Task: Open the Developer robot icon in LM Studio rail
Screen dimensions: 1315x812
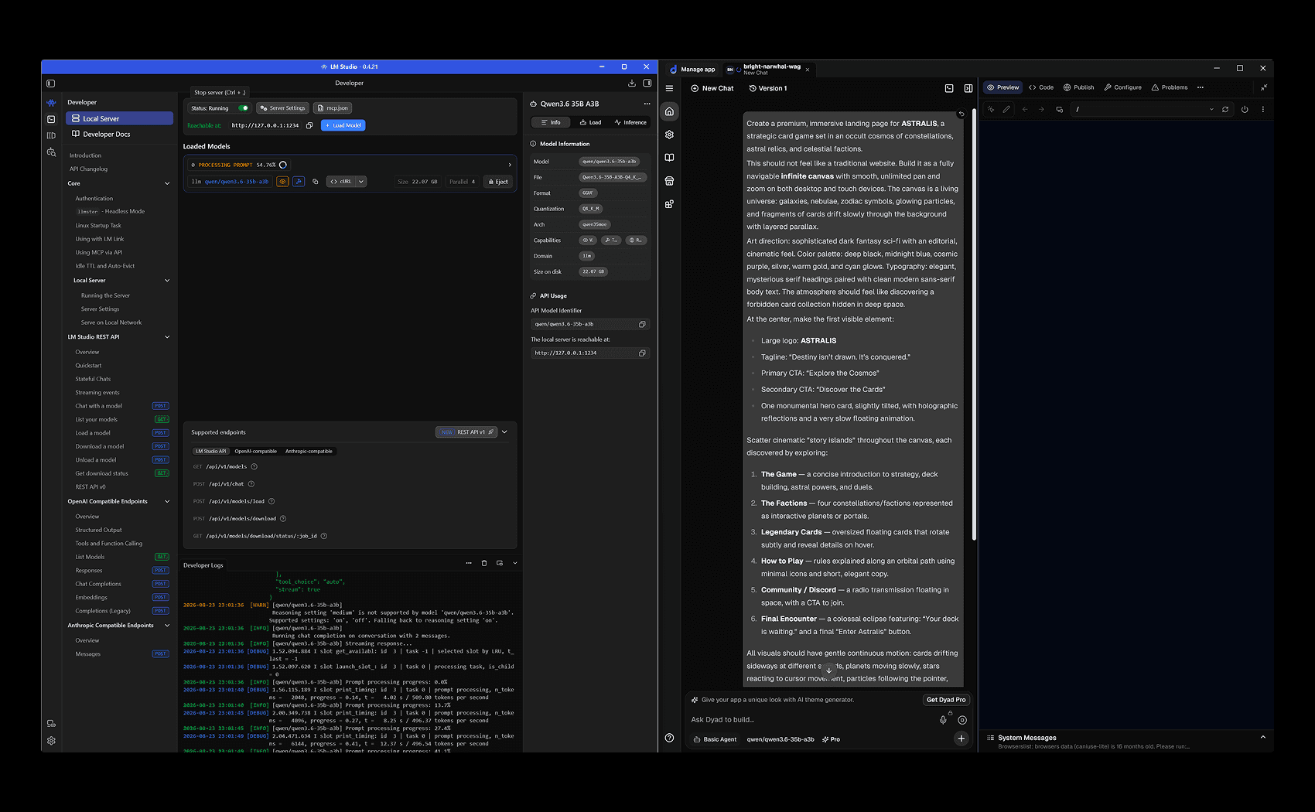Action: coord(51,103)
